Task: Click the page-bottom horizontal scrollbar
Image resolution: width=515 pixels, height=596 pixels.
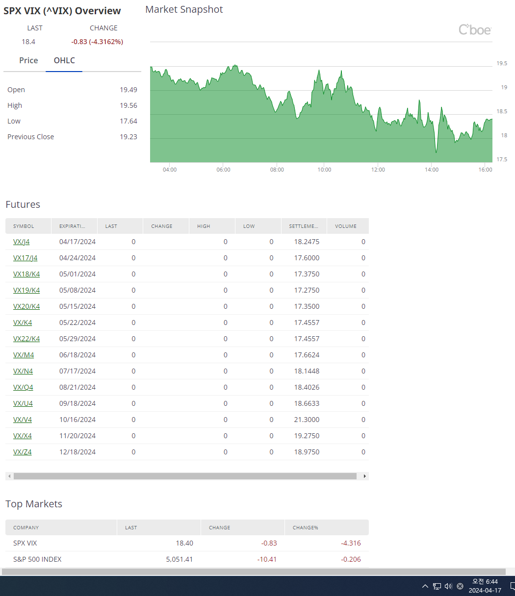Action: coord(254,571)
